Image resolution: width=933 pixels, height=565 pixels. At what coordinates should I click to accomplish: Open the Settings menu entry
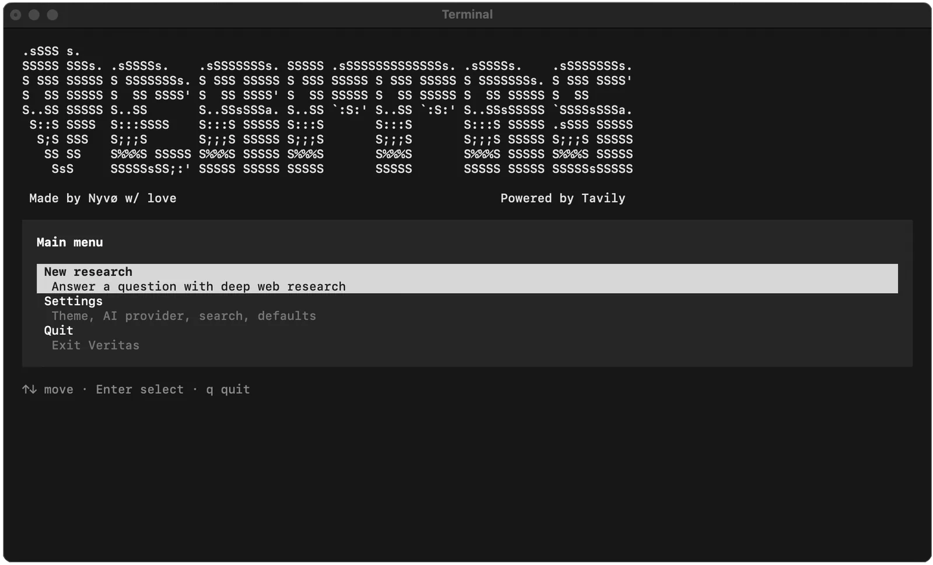click(x=73, y=301)
